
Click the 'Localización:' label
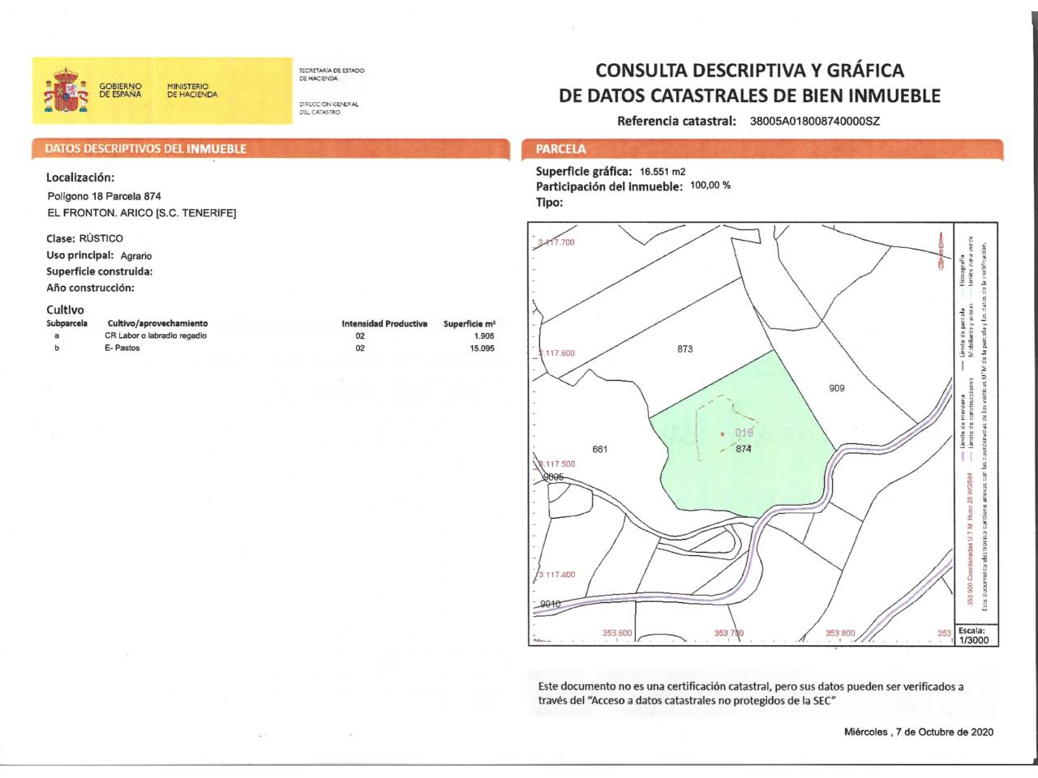pos(80,177)
